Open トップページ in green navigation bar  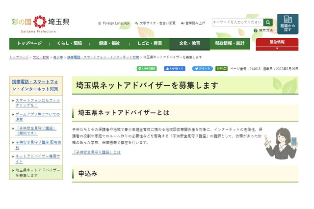pyautogui.click(x=29, y=44)
